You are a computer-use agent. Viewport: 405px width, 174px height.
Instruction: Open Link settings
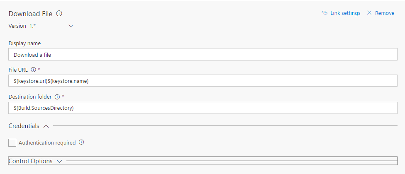345,13
